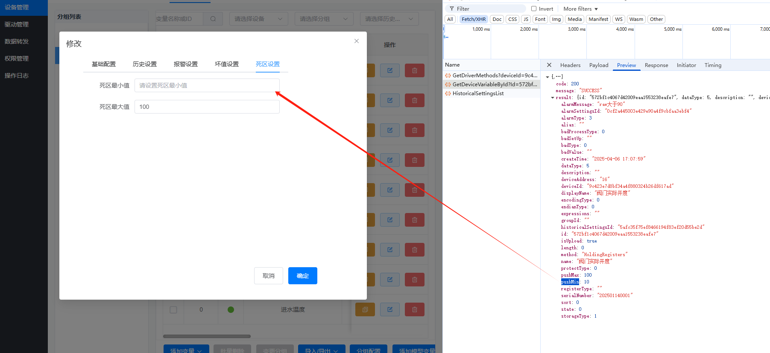Viewport: 770px width, 353px height.
Task: Select the Manifest request type filter
Action: 598,19
